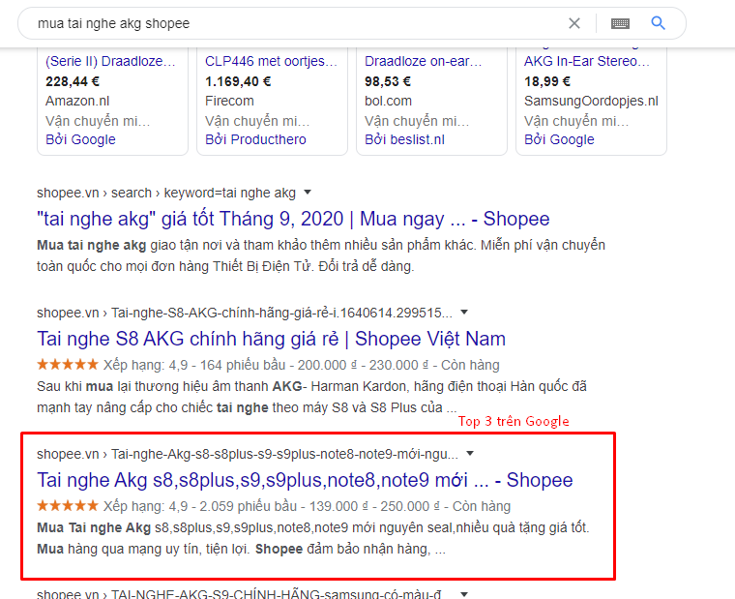Screen dimensions: 735x599
Task: Clear the search query with the X icon
Action: coord(574,23)
